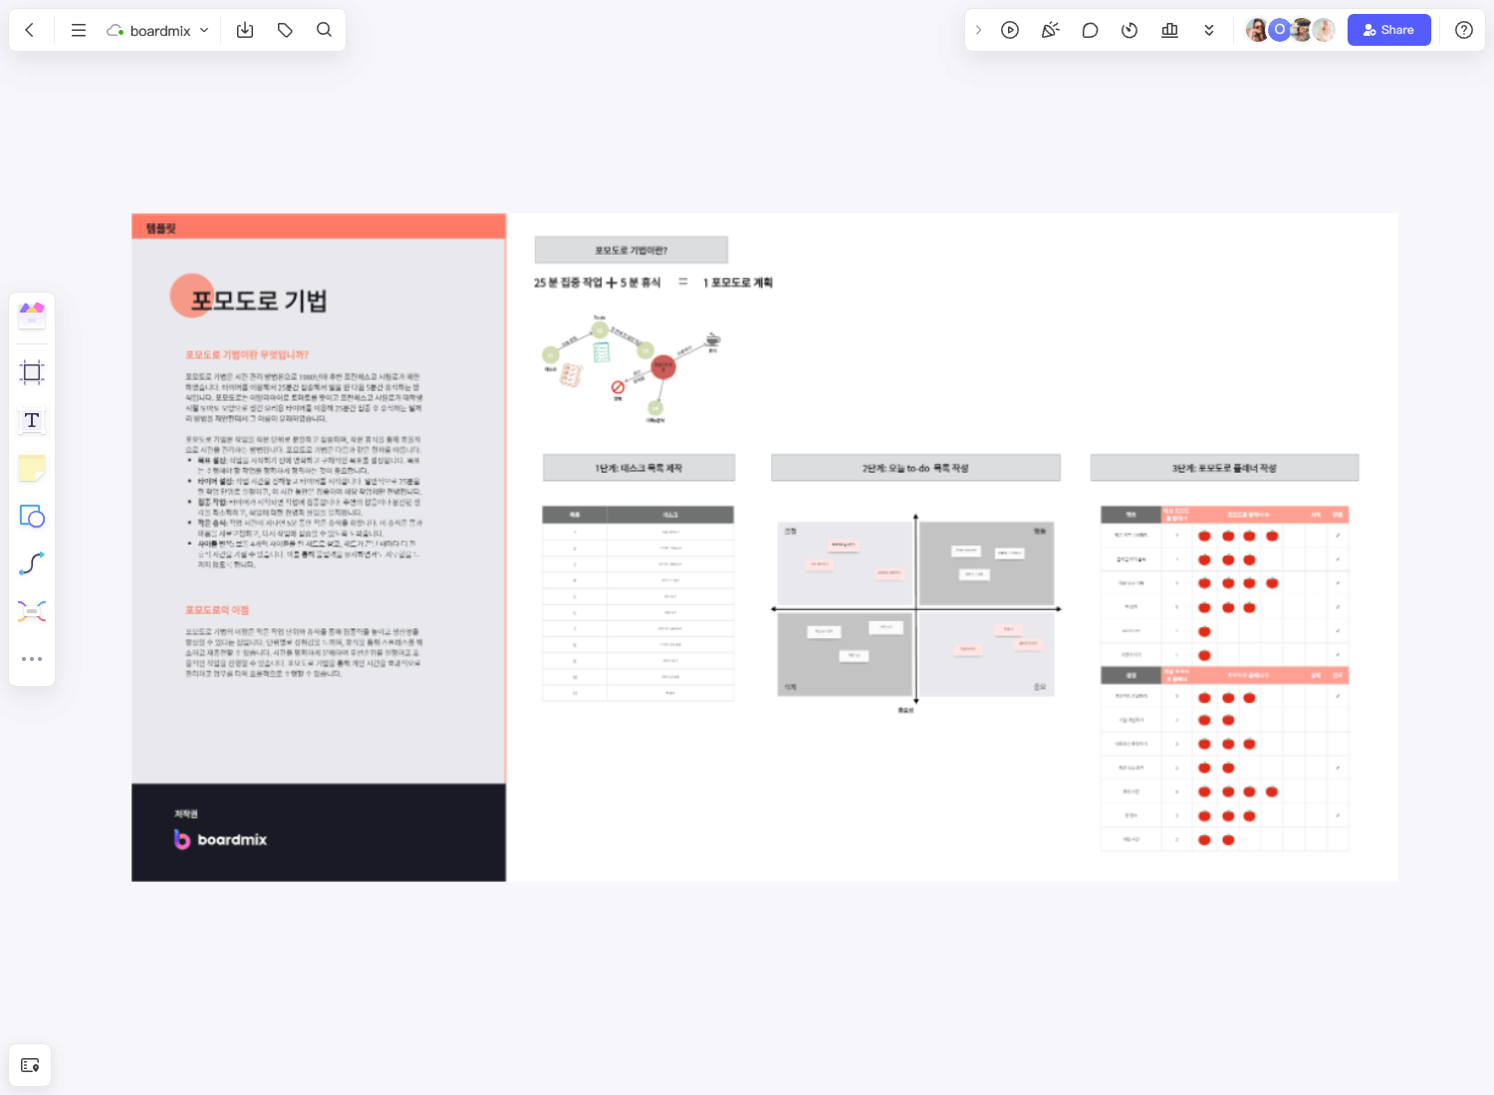
Task: Select the curved Connector line tool
Action: point(32,563)
